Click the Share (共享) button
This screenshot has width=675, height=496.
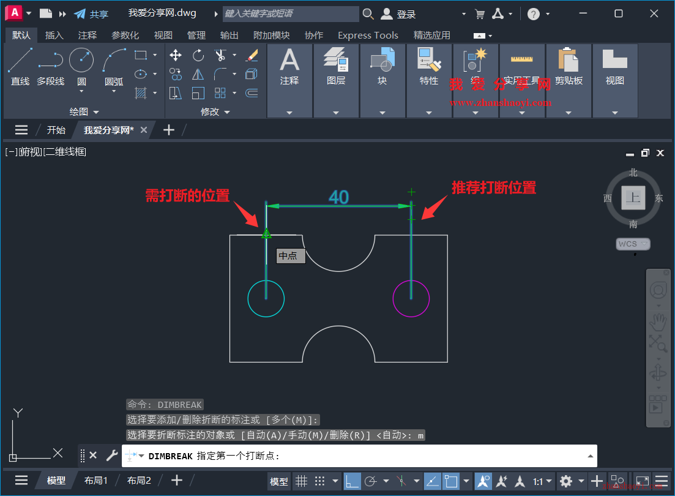tap(91, 14)
